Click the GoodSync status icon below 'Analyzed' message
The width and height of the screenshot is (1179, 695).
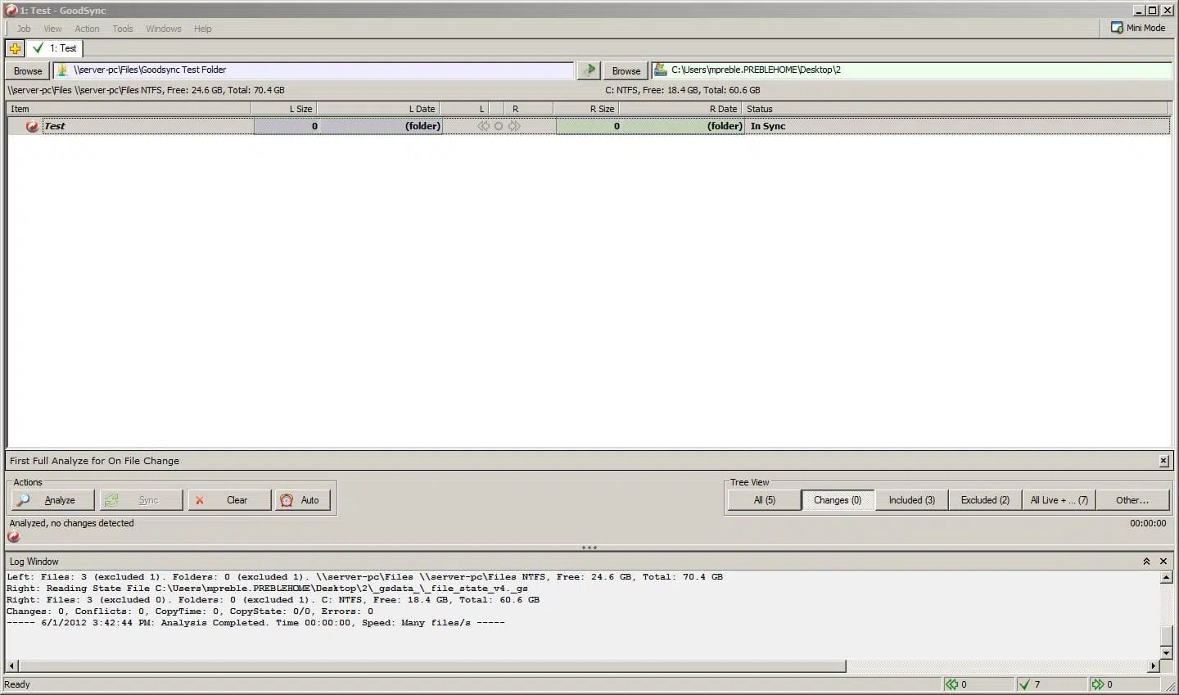coord(14,537)
